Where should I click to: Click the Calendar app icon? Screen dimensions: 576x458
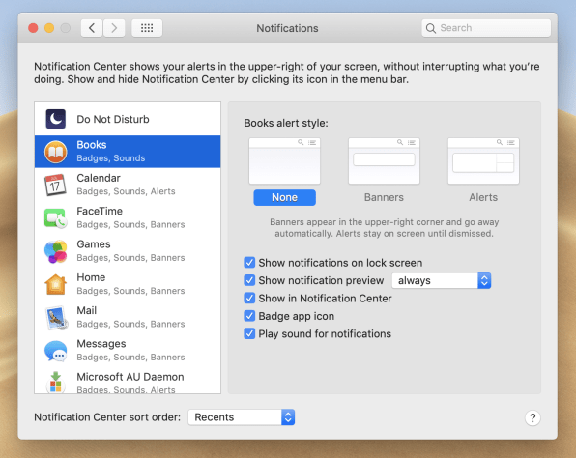coord(55,185)
